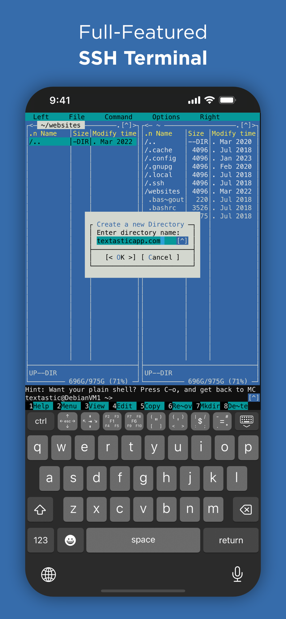Sort left panel by Name column
This screenshot has height=619, width=286.
click(x=49, y=133)
